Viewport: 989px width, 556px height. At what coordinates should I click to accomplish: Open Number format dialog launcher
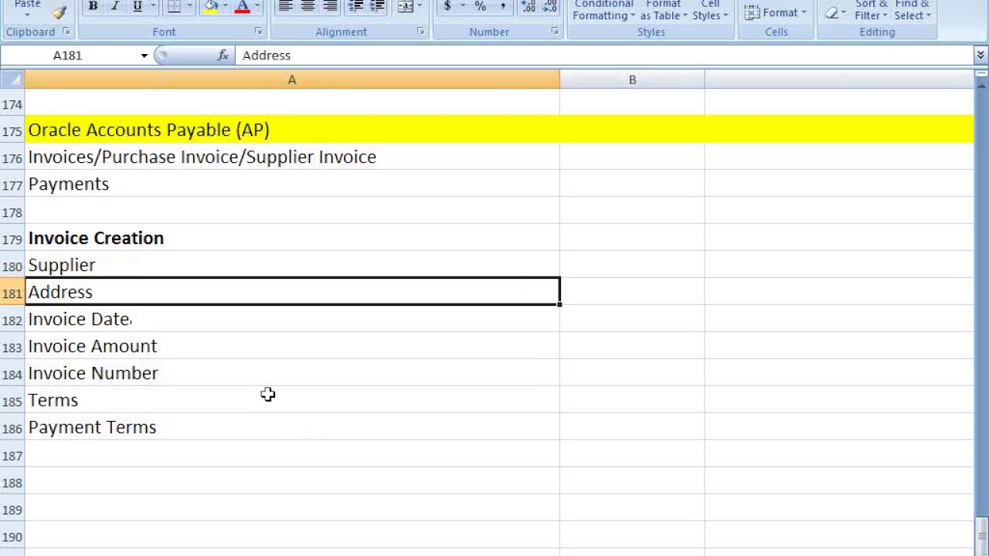click(x=555, y=32)
